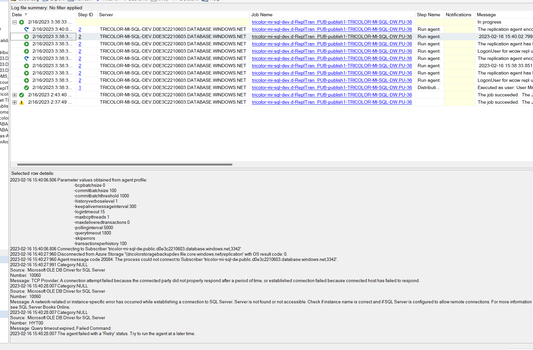The height and width of the screenshot is (350, 533).
Task: Expand the 2:43:40 succeeded job entry
Action: point(14,95)
